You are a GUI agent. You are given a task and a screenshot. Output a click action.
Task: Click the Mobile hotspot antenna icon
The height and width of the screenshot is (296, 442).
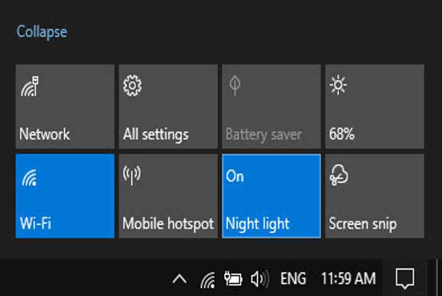click(x=132, y=175)
